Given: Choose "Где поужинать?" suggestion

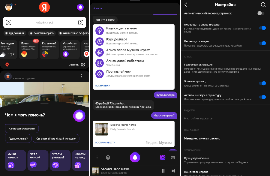Looking at the screenshot, I should point(18,138).
